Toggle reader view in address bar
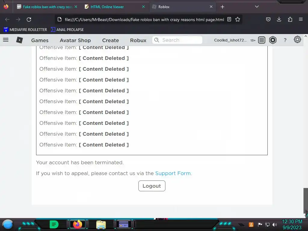Viewport: 308px width, 231px height. tap(229, 20)
